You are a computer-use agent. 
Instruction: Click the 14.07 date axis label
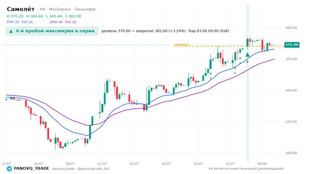(x=6, y=164)
